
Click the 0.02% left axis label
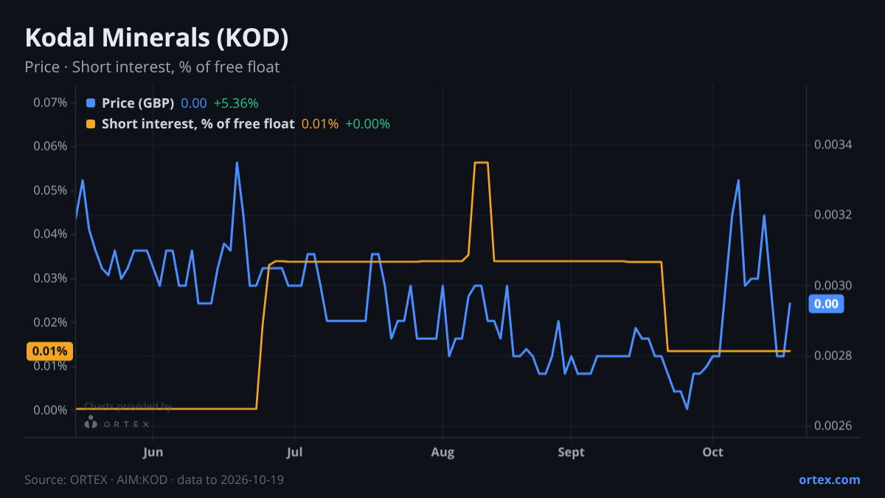click(51, 322)
